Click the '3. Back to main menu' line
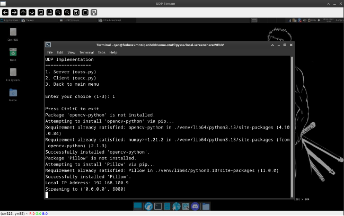This screenshot has height=216, width=344. tap(72, 84)
